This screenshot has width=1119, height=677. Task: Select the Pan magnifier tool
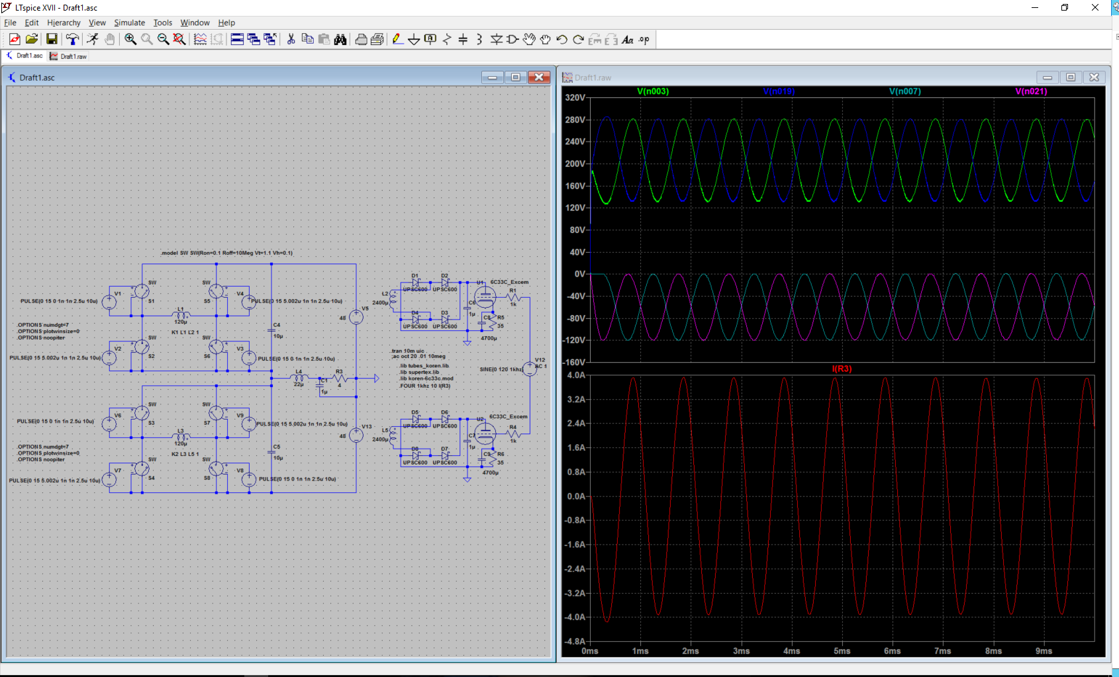[147, 40]
